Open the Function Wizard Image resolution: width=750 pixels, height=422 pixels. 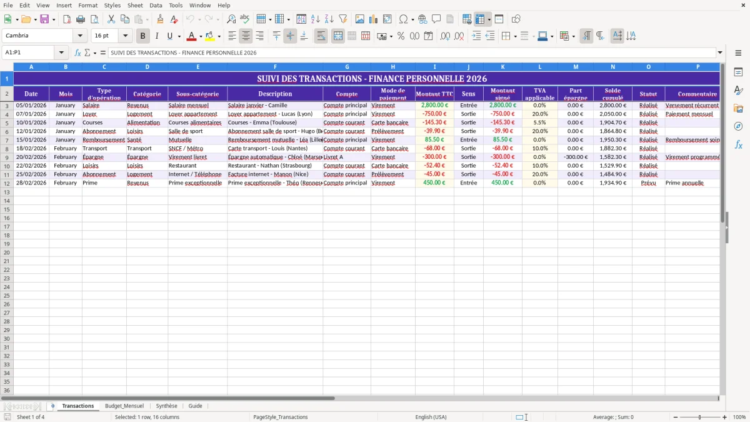78,53
